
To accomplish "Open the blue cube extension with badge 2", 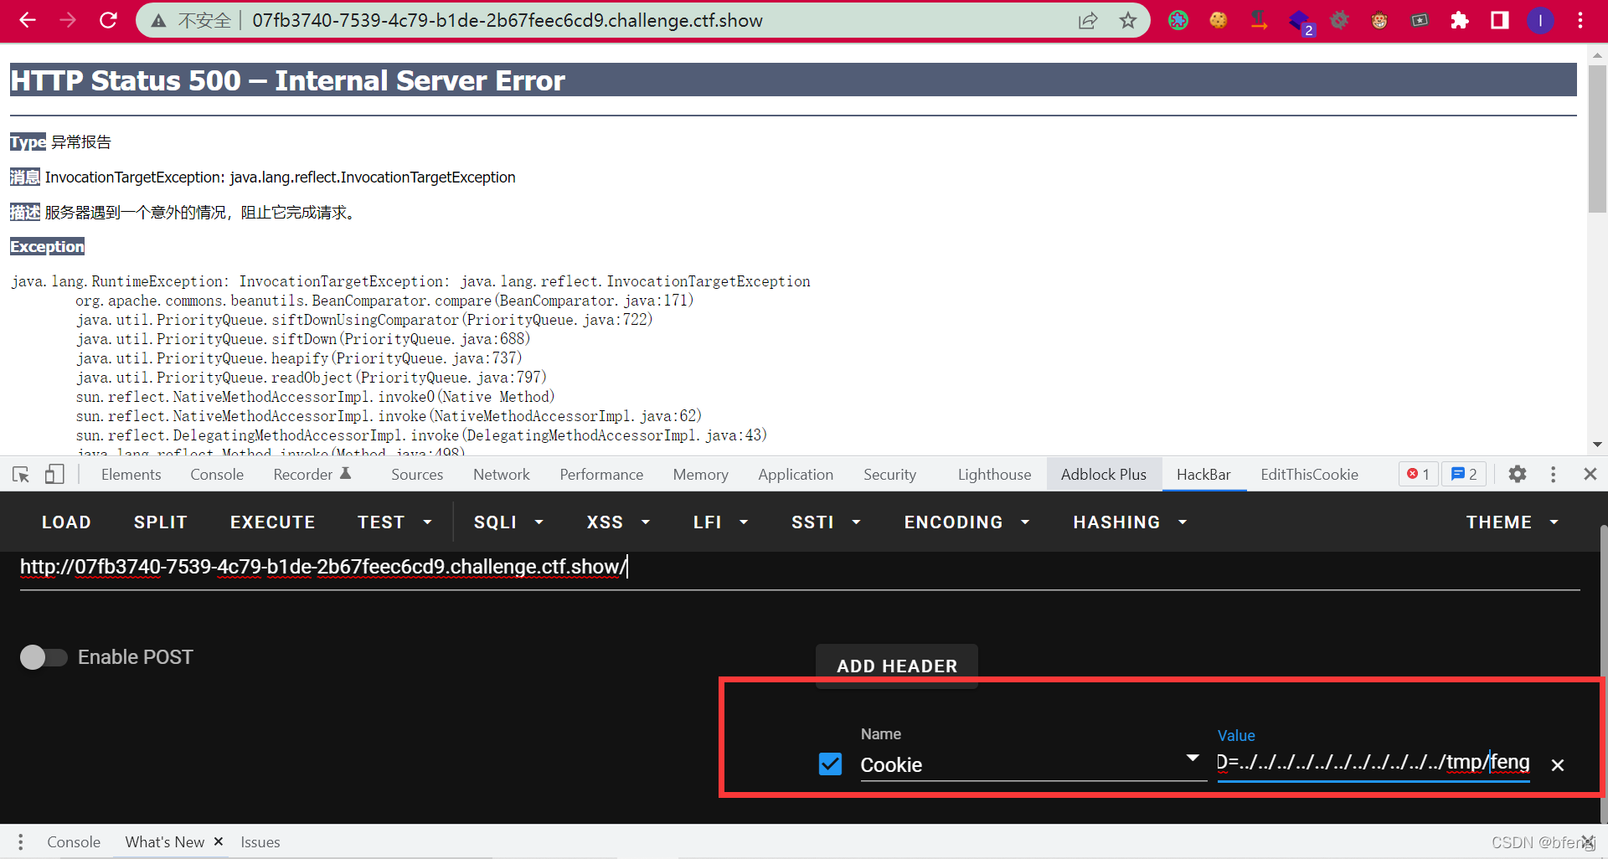I will pyautogui.click(x=1300, y=21).
